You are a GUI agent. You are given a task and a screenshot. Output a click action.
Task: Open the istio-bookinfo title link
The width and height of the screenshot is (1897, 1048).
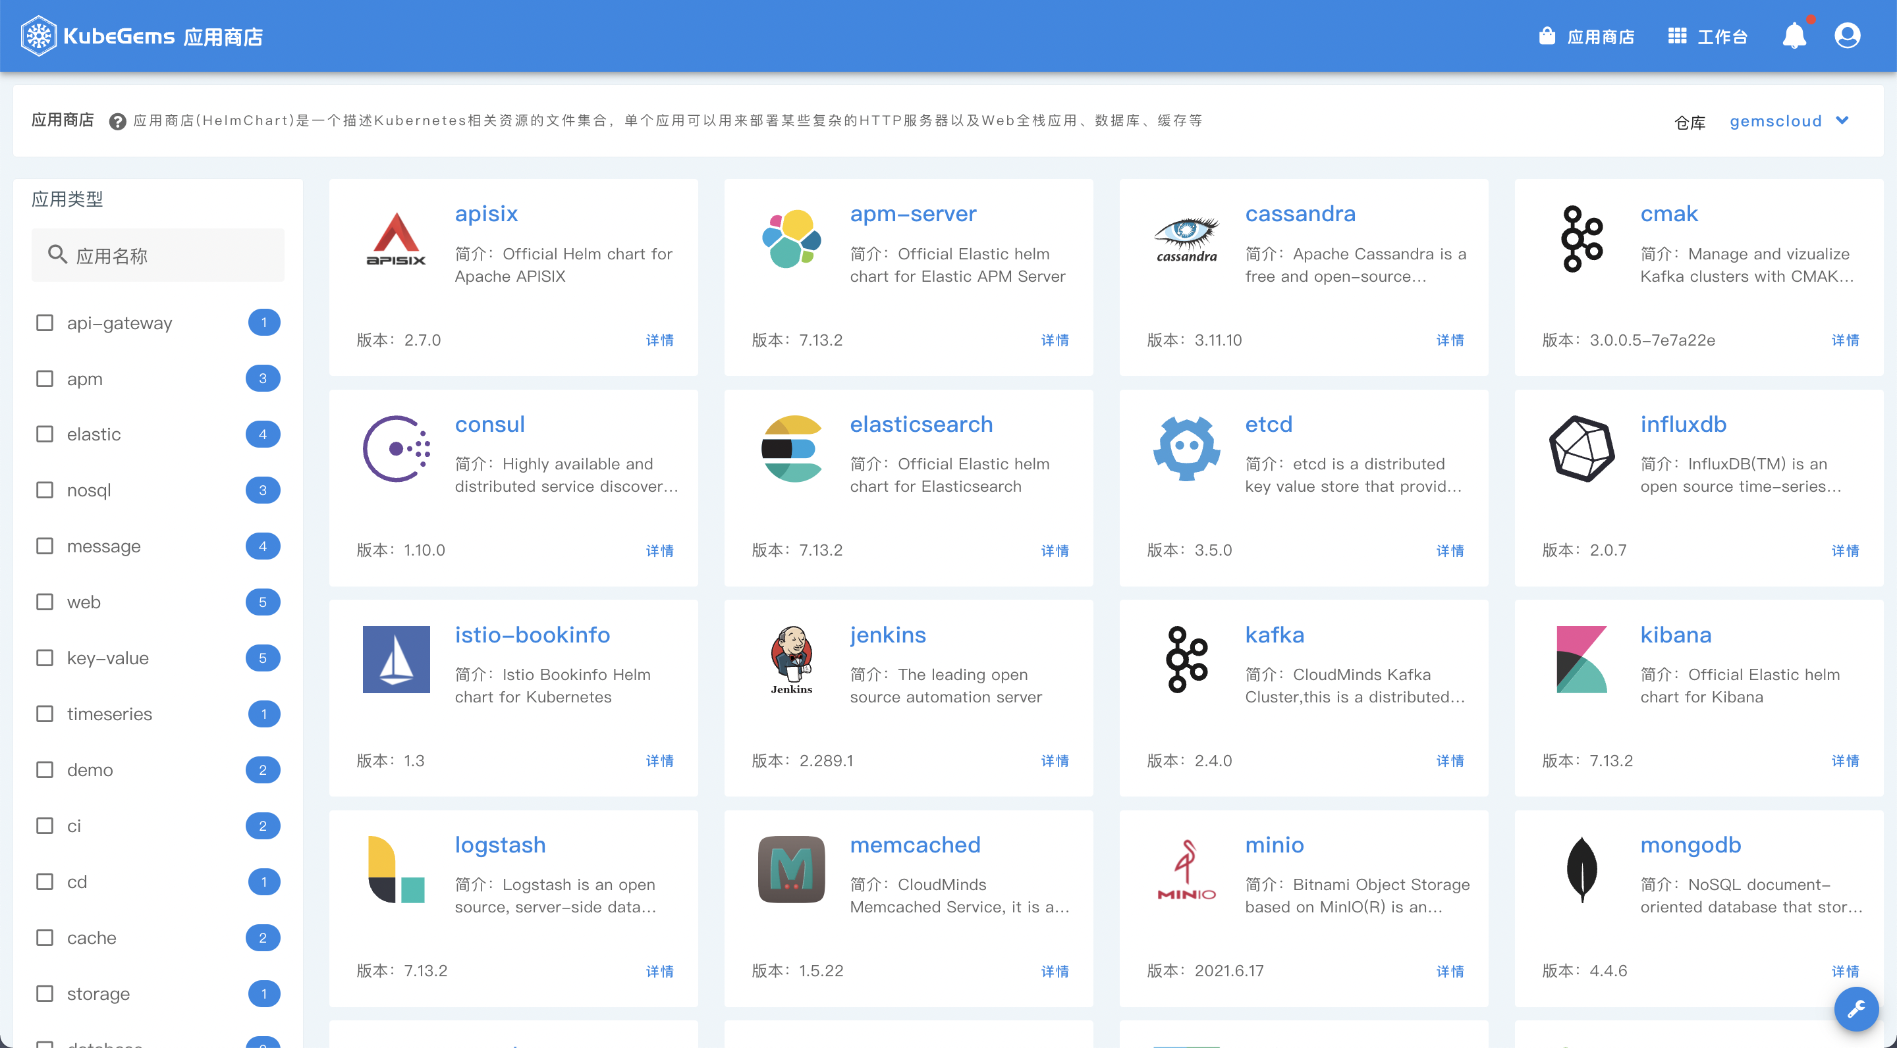point(532,635)
